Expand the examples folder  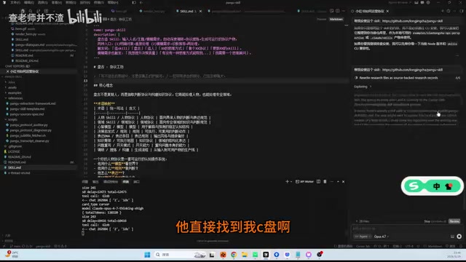(x=15, y=92)
